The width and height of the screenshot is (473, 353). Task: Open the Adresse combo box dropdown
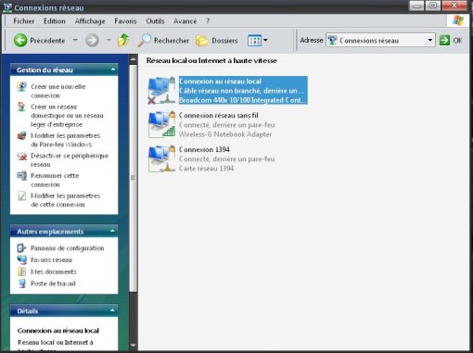point(429,40)
